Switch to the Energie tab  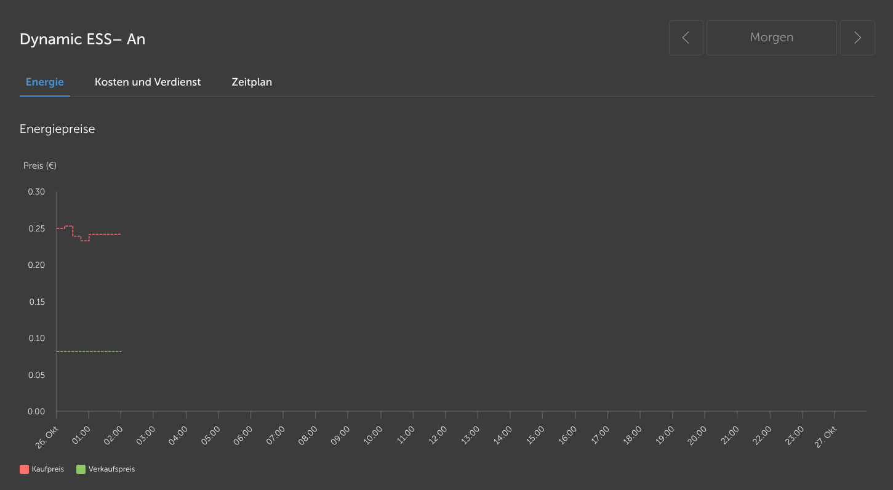(45, 82)
